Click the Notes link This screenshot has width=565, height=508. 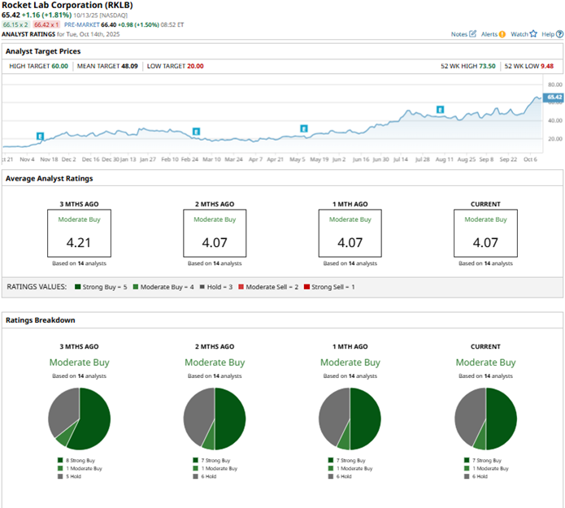459,34
